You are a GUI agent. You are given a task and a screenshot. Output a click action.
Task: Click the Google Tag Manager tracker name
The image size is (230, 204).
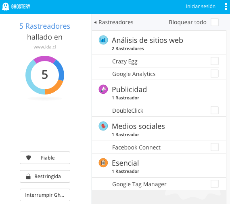(139, 184)
